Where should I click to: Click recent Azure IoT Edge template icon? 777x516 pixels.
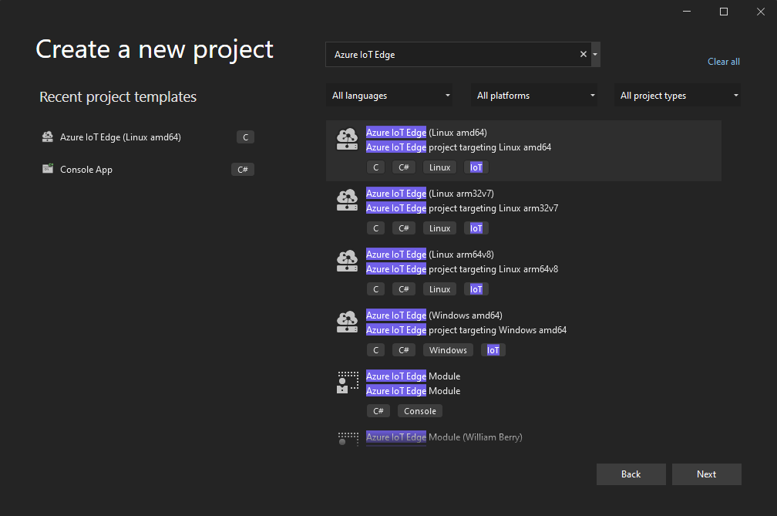coord(48,137)
